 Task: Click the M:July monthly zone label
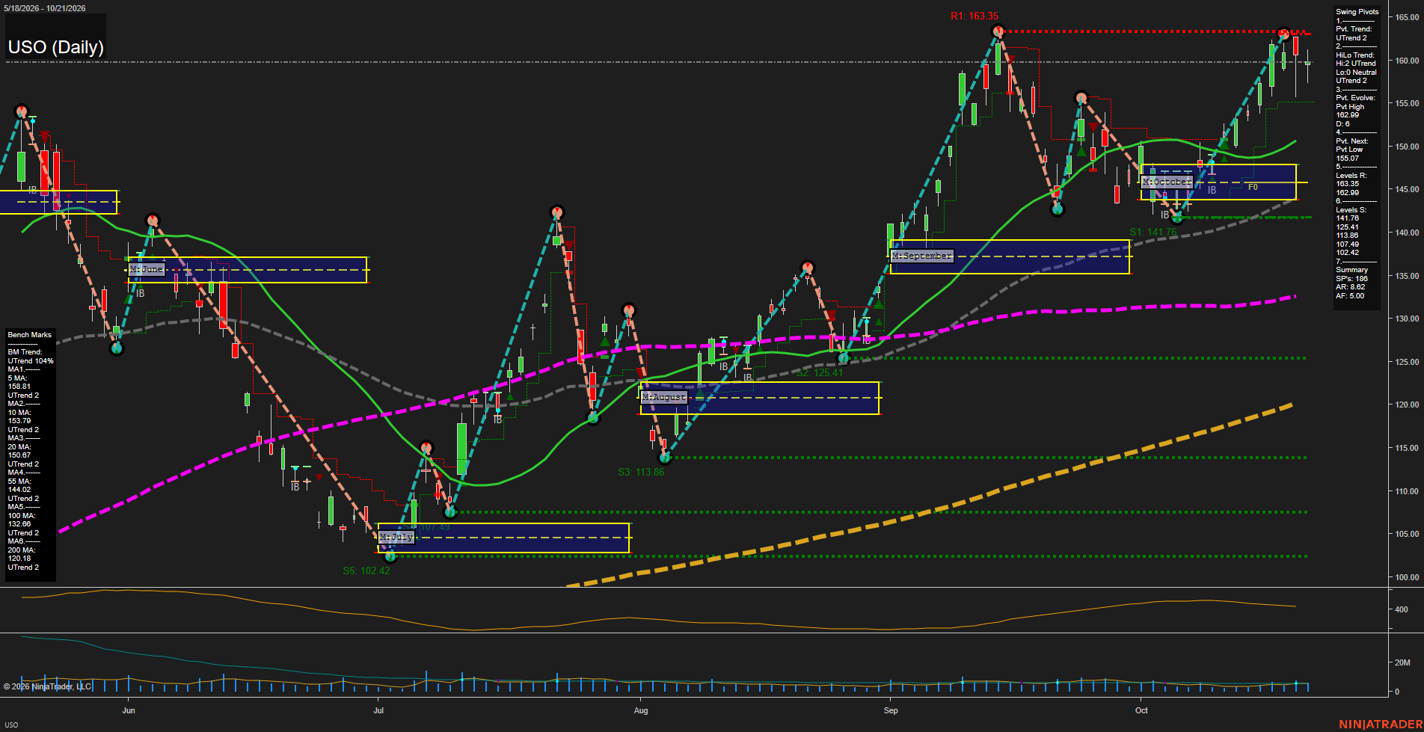coord(396,538)
